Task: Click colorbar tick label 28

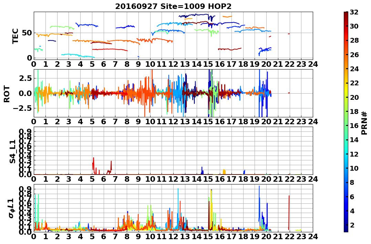Action: (x=354, y=40)
